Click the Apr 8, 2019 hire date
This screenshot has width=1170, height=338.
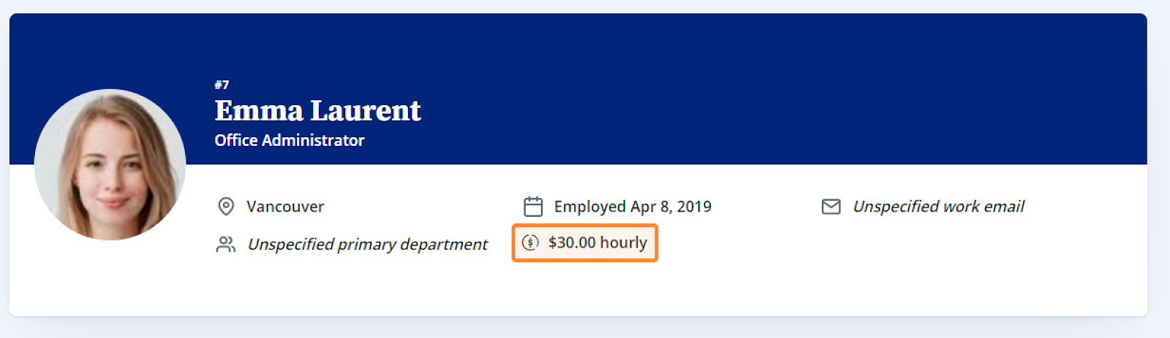(671, 207)
